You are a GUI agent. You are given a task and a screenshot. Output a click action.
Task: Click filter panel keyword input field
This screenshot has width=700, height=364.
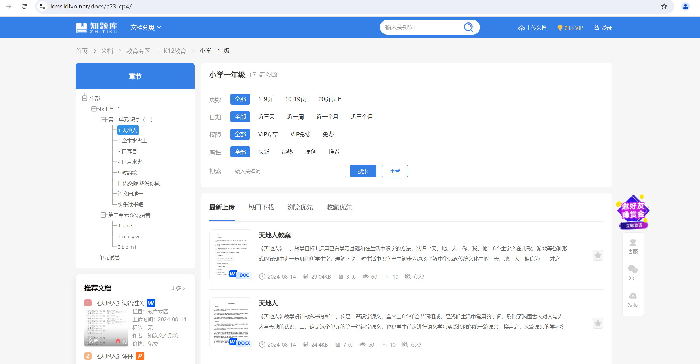pyautogui.click(x=288, y=171)
